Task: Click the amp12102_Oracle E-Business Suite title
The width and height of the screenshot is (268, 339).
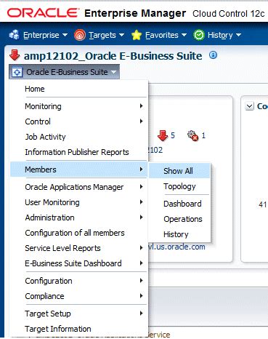Action: (113, 56)
